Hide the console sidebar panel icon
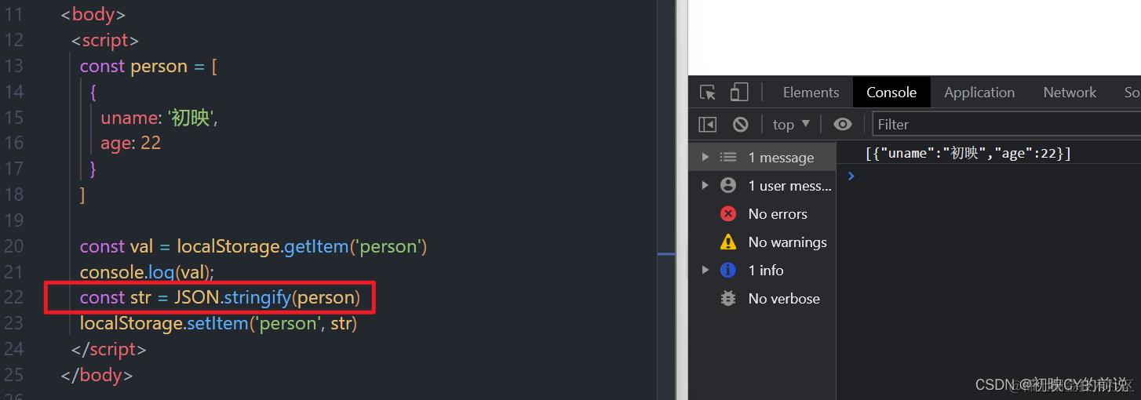This screenshot has width=1141, height=400. pos(708,124)
